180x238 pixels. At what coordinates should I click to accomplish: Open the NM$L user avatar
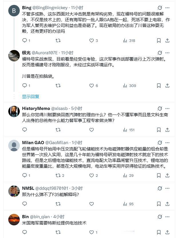pyautogui.click(x=14, y=191)
